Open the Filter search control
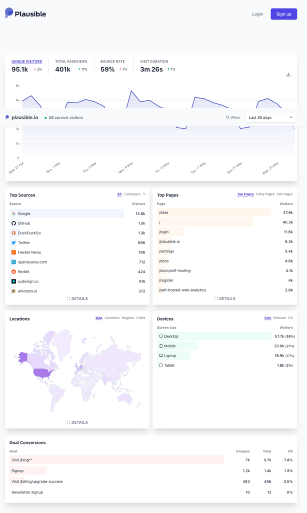The image size is (307, 513). (x=233, y=117)
